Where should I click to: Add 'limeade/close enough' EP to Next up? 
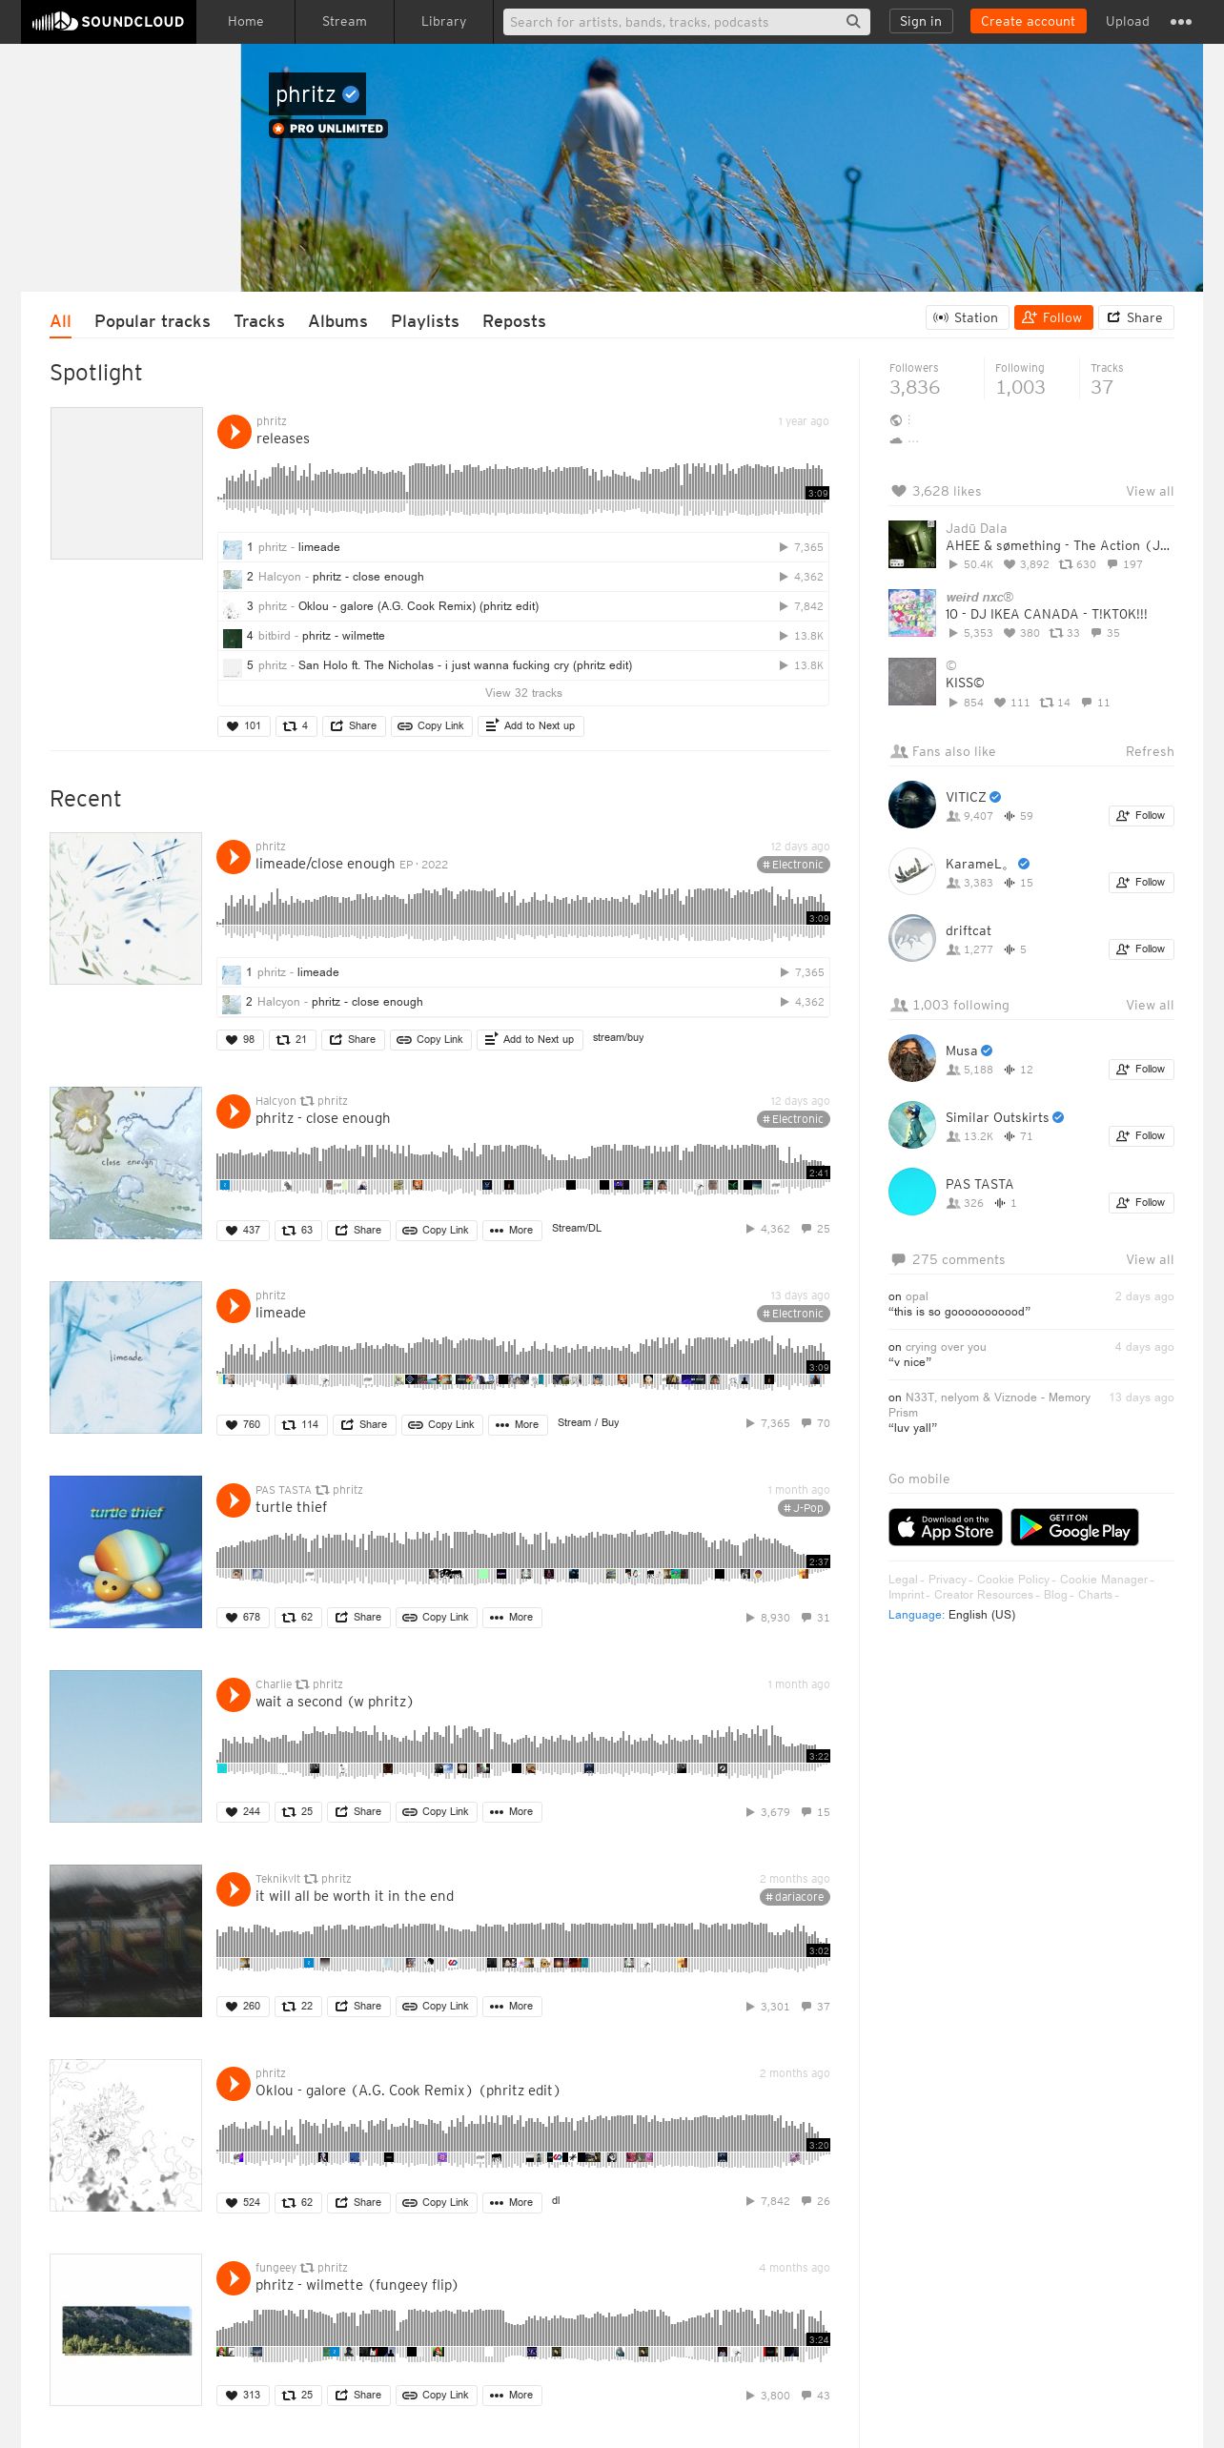(x=530, y=1039)
